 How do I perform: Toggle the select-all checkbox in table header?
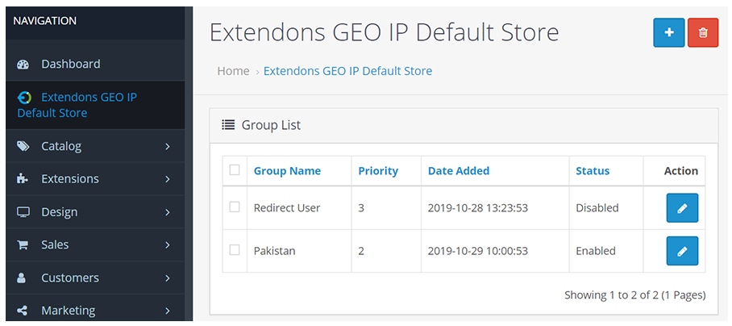coord(235,170)
